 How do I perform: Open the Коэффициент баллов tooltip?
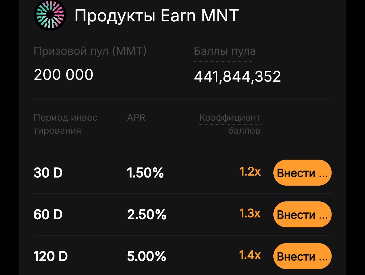point(230,124)
